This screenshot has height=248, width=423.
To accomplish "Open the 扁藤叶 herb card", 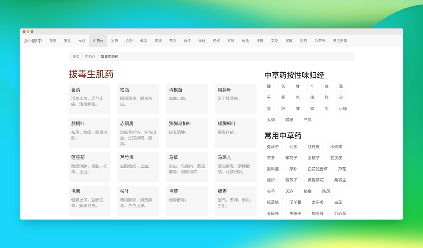I will pyautogui.click(x=236, y=99).
